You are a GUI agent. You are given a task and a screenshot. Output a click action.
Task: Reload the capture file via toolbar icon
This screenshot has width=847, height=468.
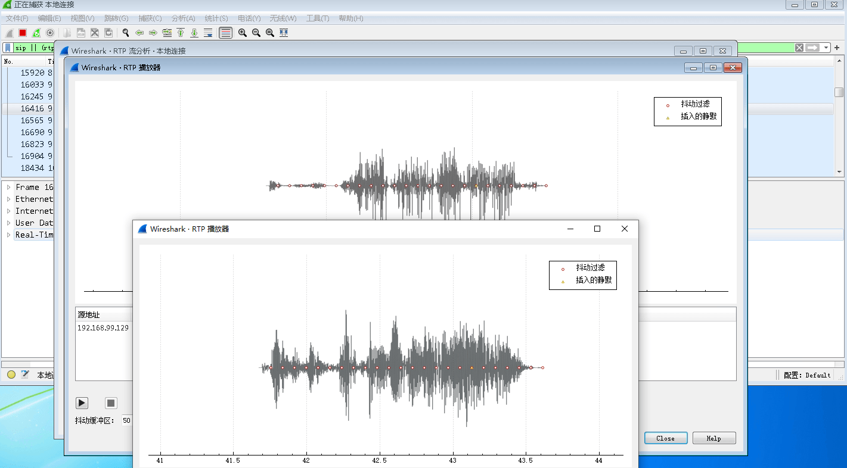(108, 33)
